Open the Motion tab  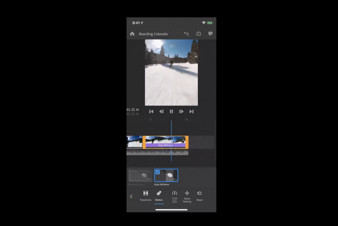(159, 196)
